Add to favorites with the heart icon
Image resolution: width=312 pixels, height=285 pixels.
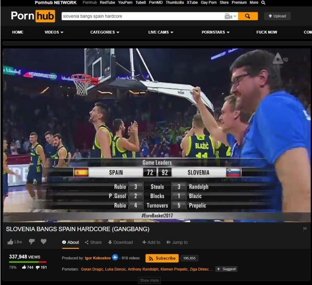[44, 242]
